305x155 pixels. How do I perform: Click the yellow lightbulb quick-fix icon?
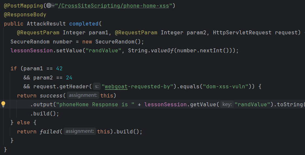pos(4,104)
